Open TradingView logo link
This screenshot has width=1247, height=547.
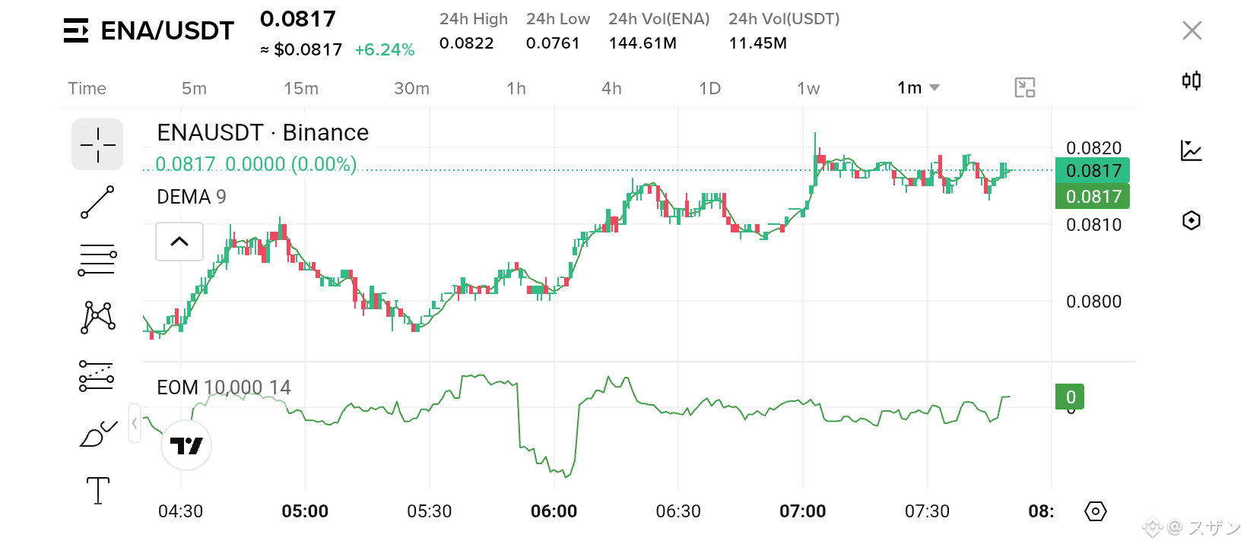click(186, 445)
